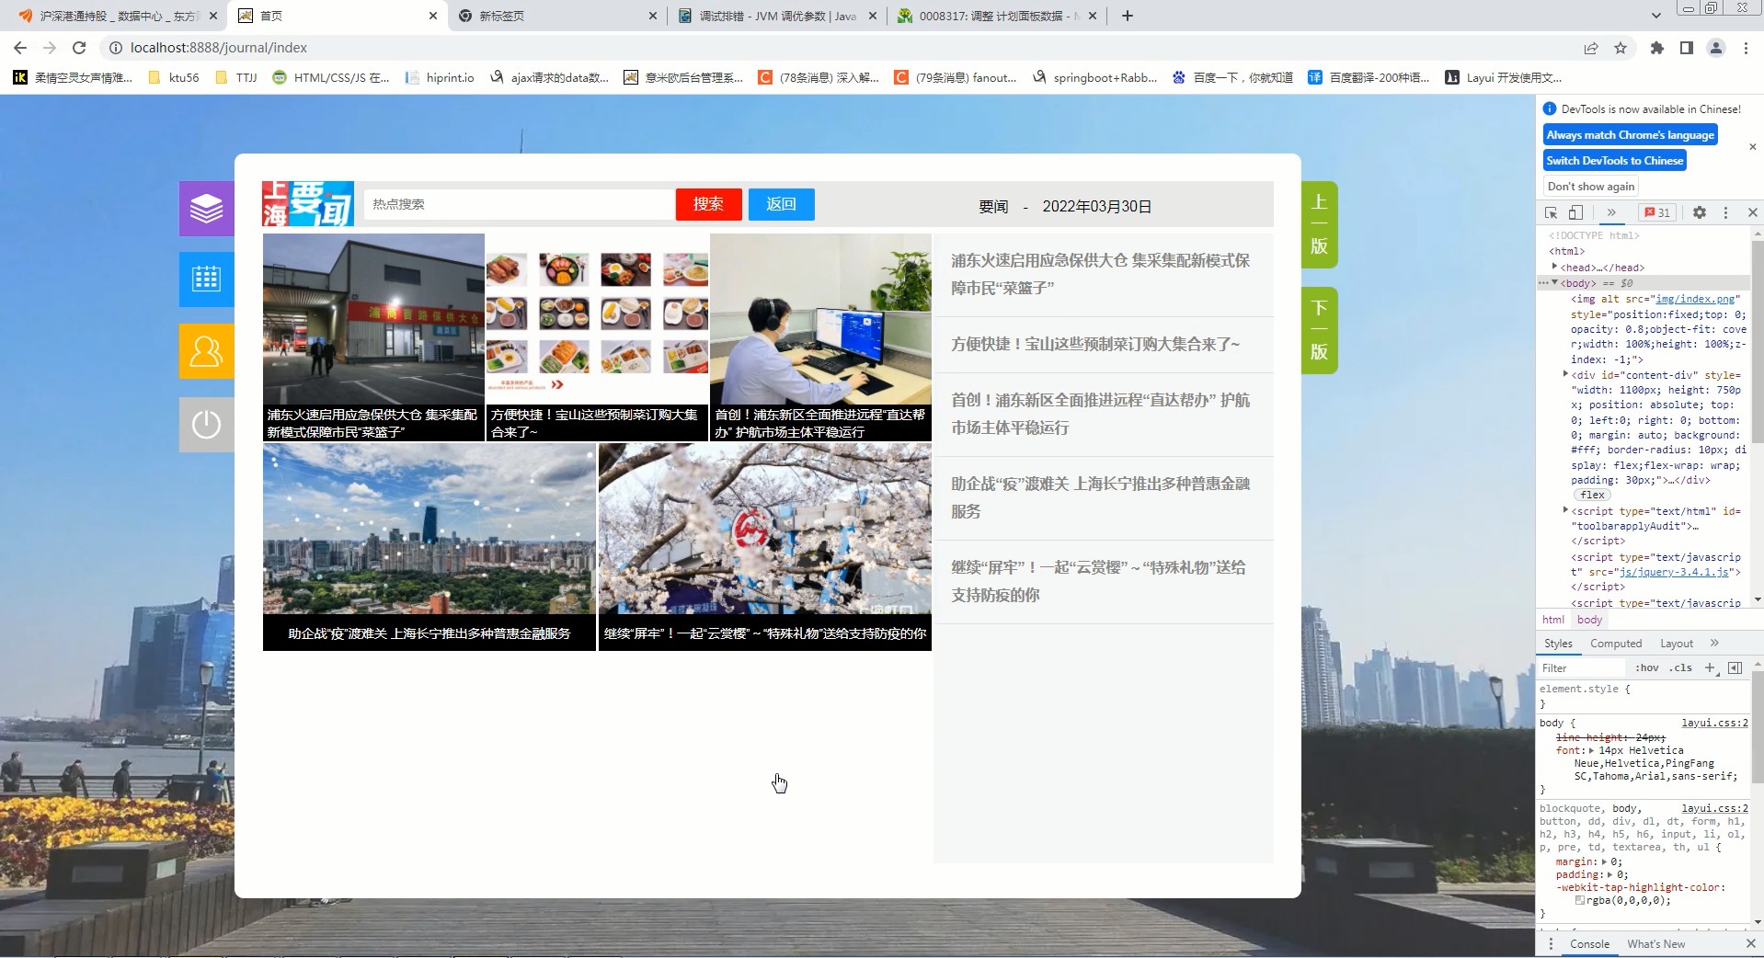Click the 热点搜索 search input field
This screenshot has width=1764, height=958.
point(518,204)
